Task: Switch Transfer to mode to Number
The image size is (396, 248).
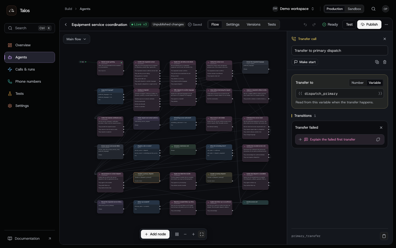Action: point(358,83)
